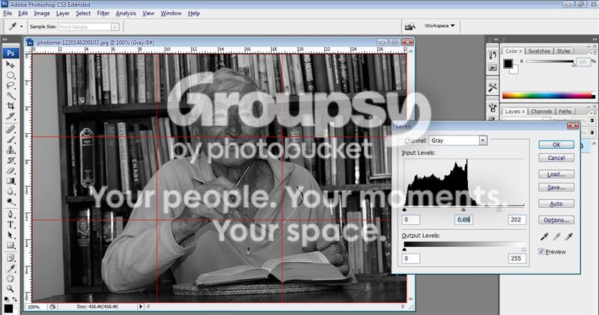Select the Brush tool
The width and height of the screenshot is (599, 315).
[10, 139]
